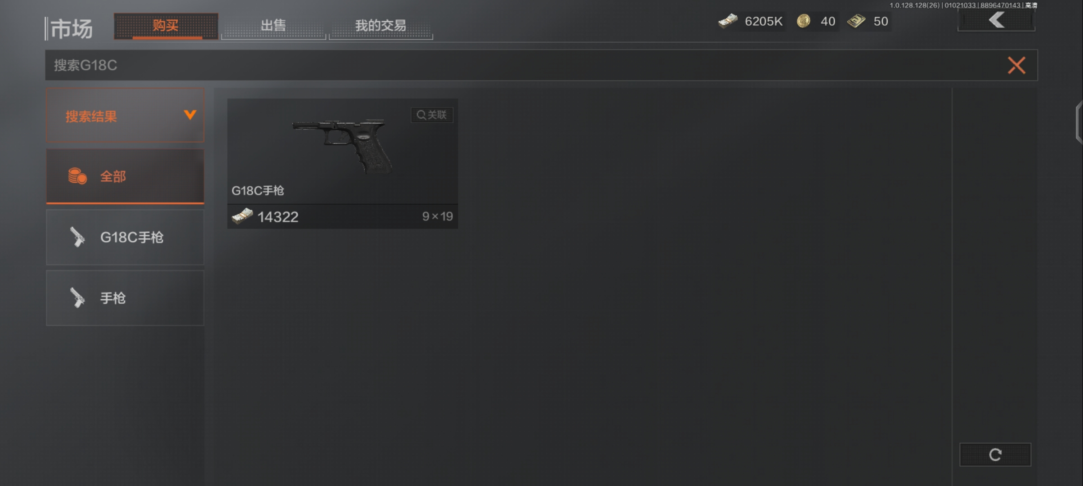Click the 14322 price on item
Screen dimensions: 1083x486
(278, 217)
